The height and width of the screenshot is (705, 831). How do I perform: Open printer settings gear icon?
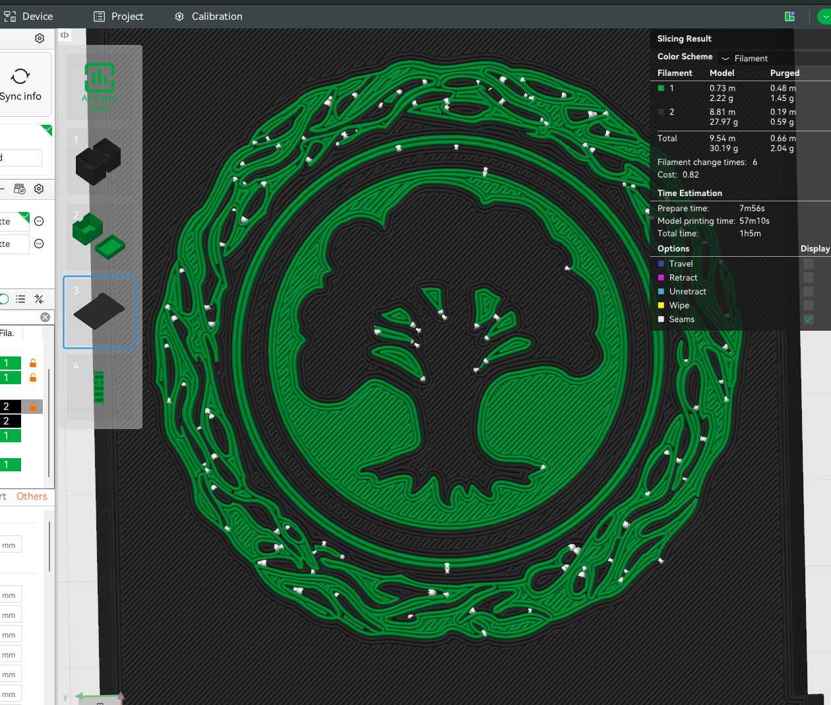coord(40,38)
